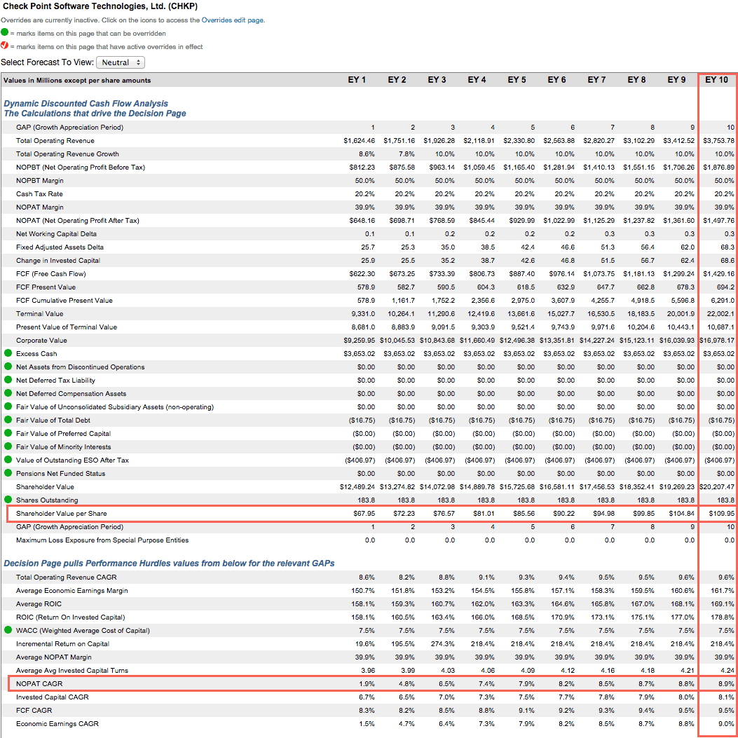
Task: Click the Terminal Value row label
Action: [39, 314]
